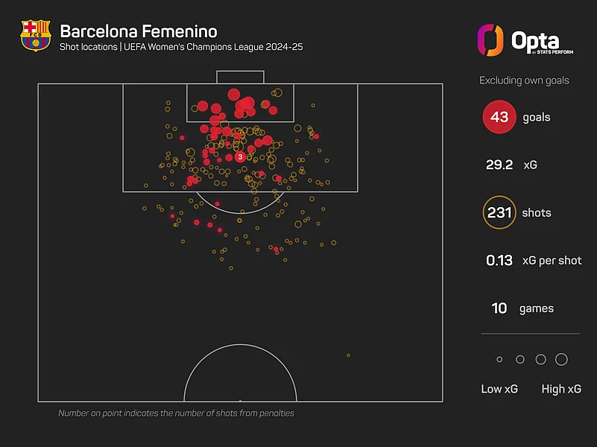
Task: Select the 29.2 xG value
Action: [x=499, y=165]
